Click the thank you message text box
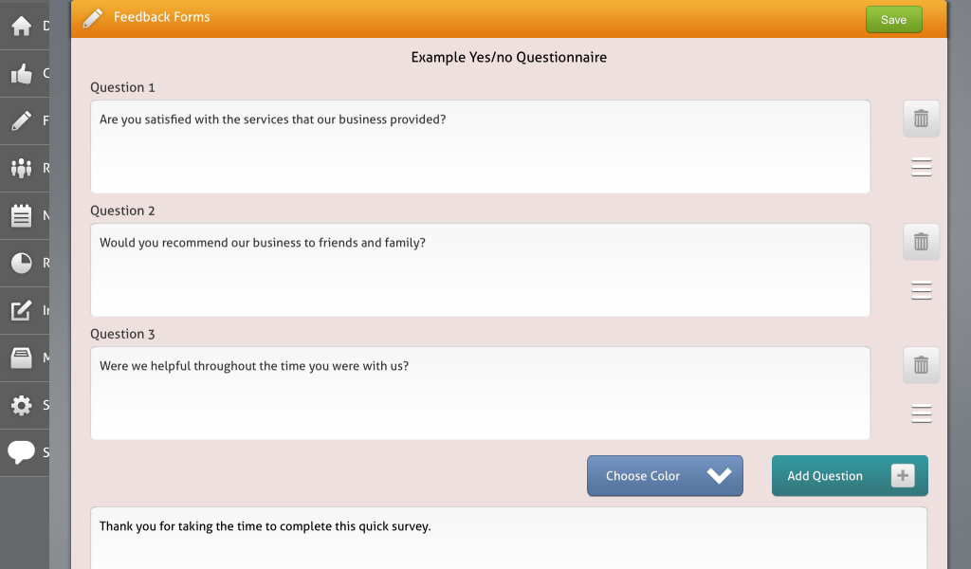The width and height of the screenshot is (971, 569). point(508,537)
